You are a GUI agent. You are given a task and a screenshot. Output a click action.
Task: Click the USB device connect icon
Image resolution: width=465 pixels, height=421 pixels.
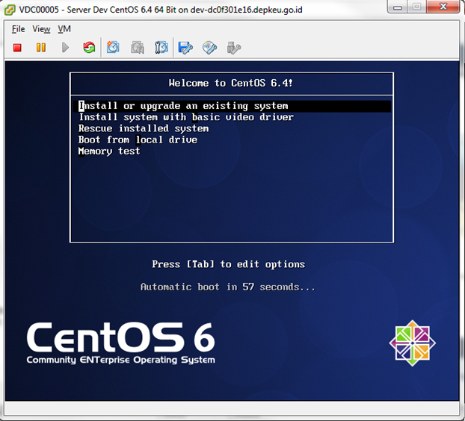[234, 48]
